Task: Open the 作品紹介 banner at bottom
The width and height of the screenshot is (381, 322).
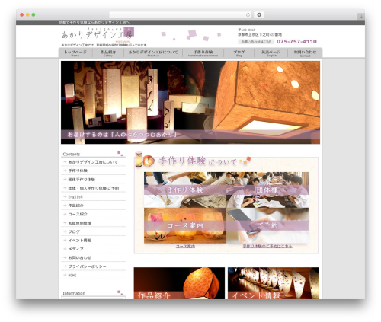Action: click(179, 283)
